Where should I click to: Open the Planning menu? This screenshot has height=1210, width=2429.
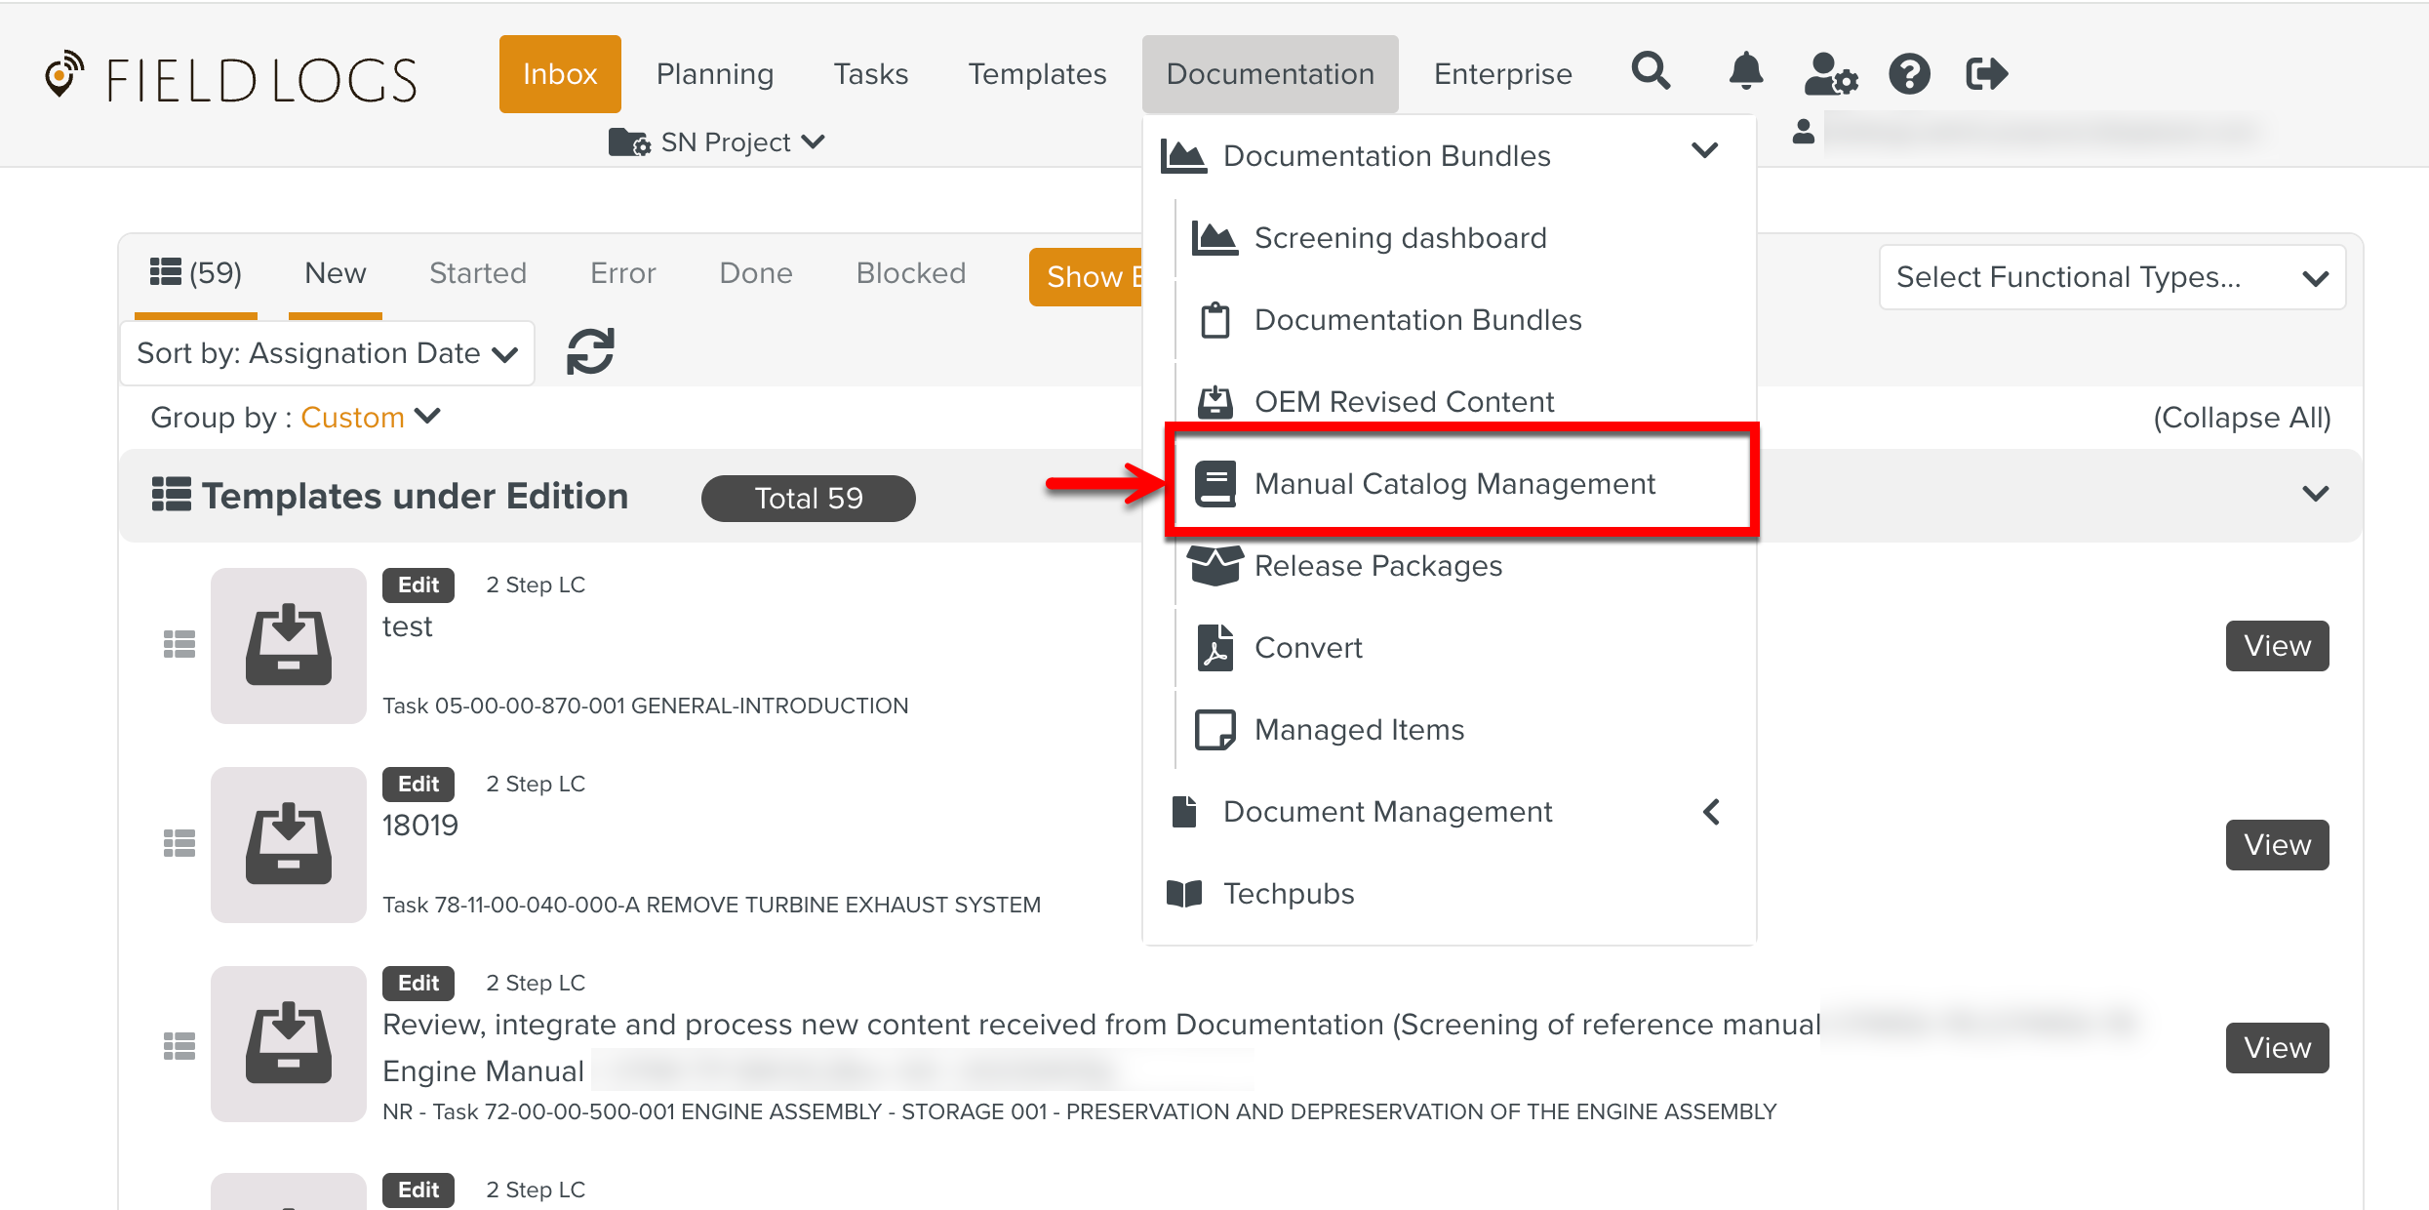[714, 74]
